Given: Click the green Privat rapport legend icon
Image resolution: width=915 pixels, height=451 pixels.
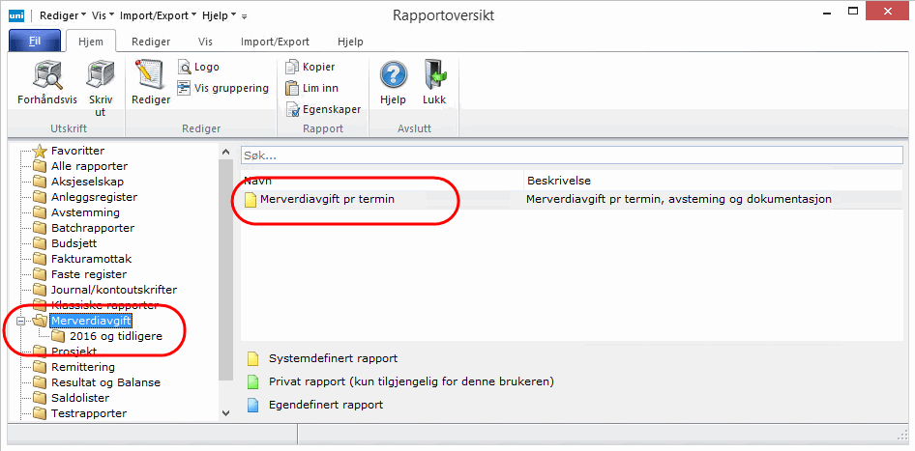Looking at the screenshot, I should [252, 382].
